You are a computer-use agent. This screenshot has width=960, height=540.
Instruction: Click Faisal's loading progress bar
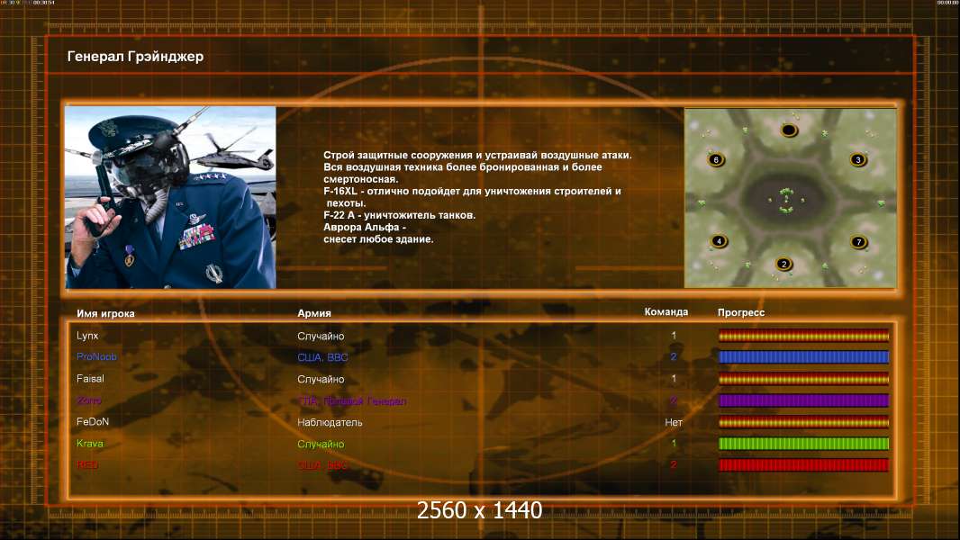click(x=803, y=379)
